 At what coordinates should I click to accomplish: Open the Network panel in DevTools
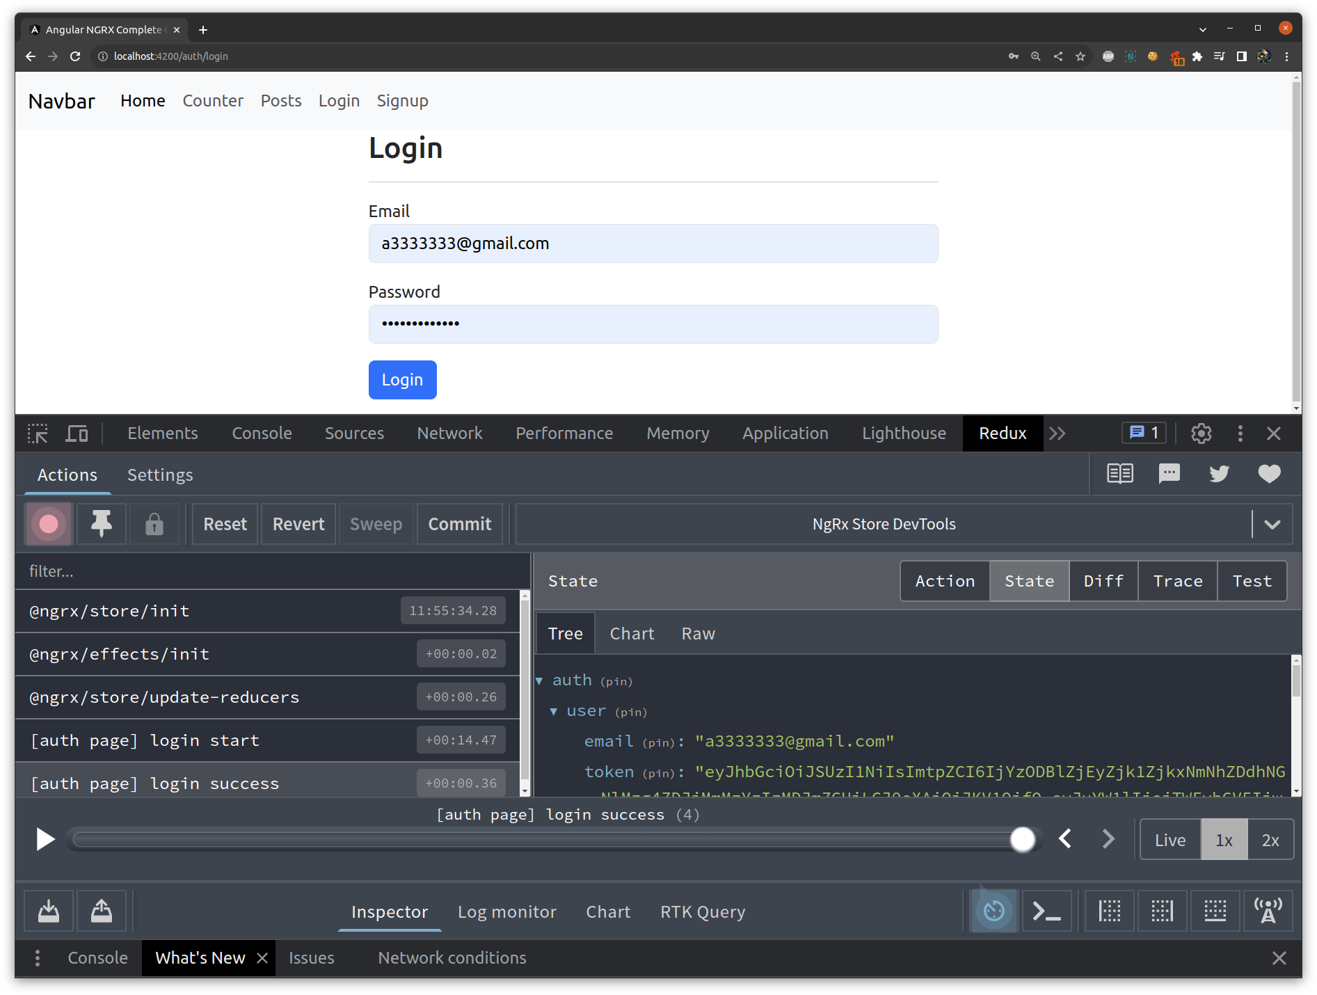coord(449,433)
